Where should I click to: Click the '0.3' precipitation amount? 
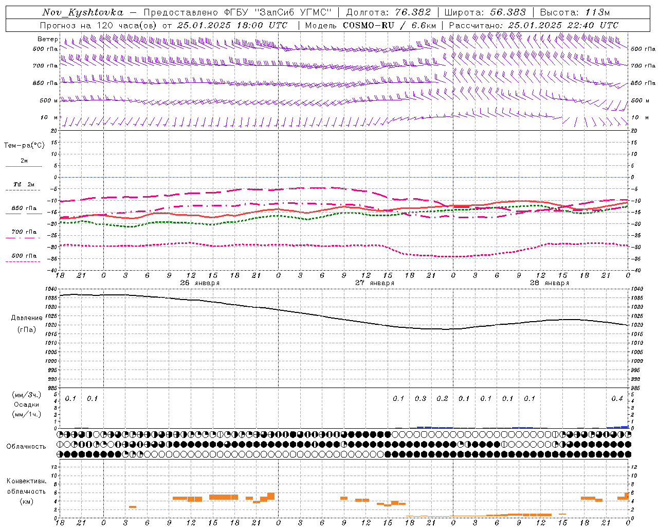(421, 398)
